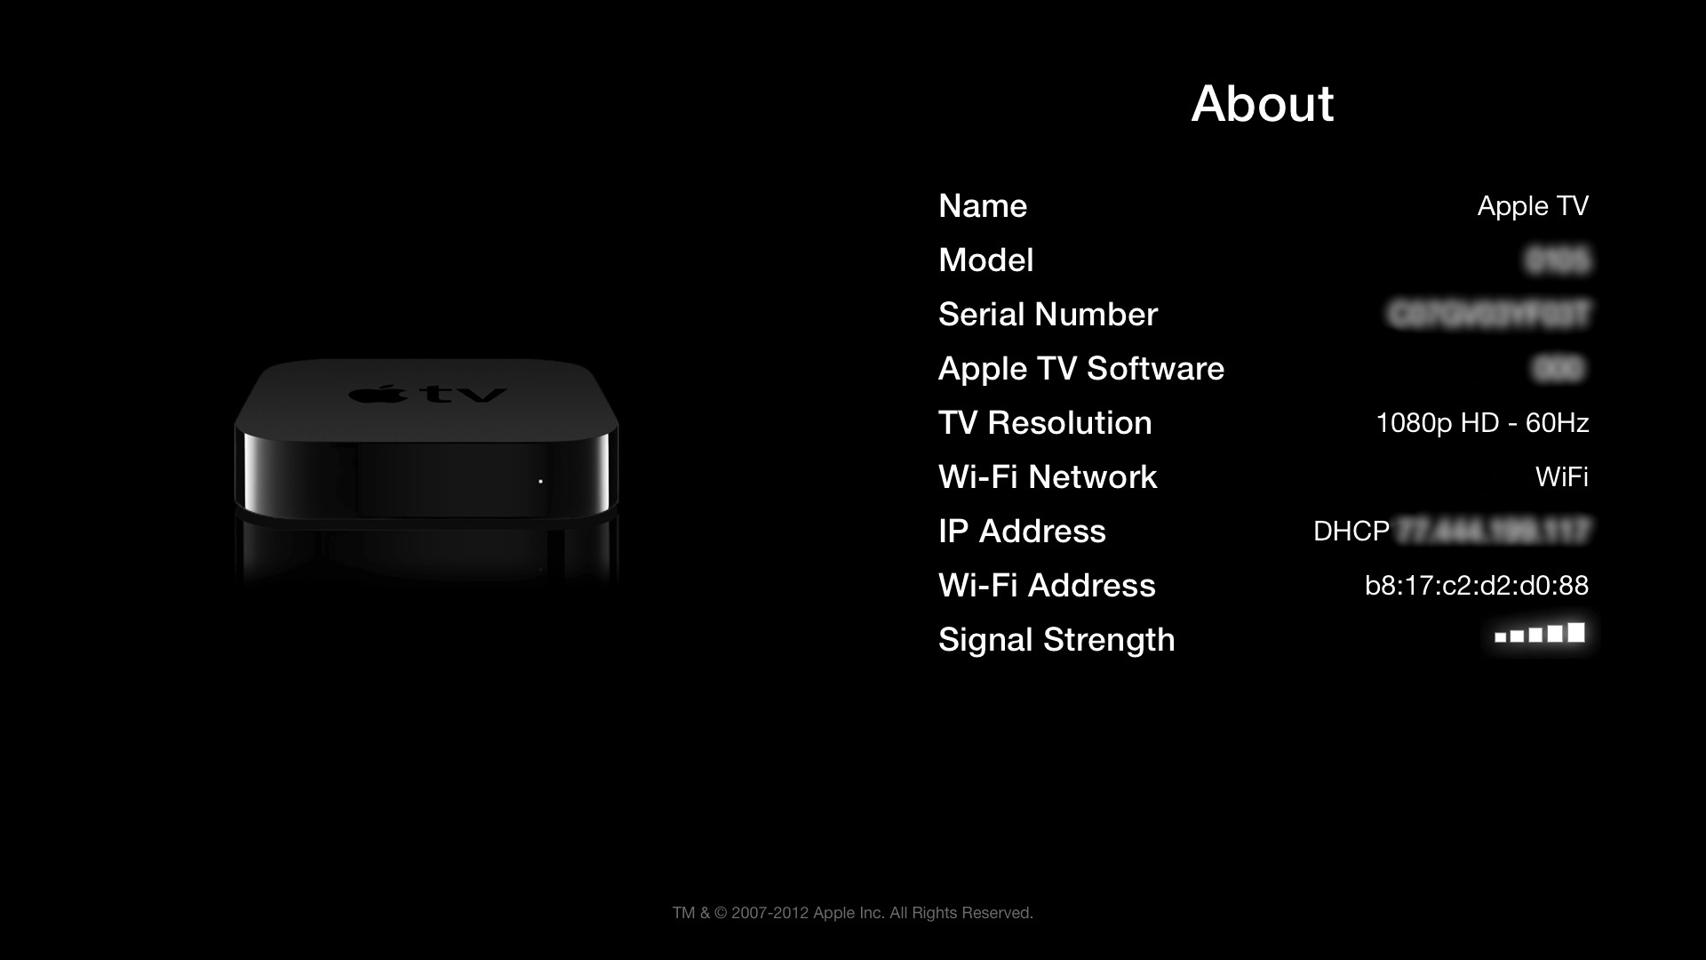Viewport: 1706px width, 960px height.
Task: Toggle the 1080p HD resolution setting
Action: (x=1482, y=422)
